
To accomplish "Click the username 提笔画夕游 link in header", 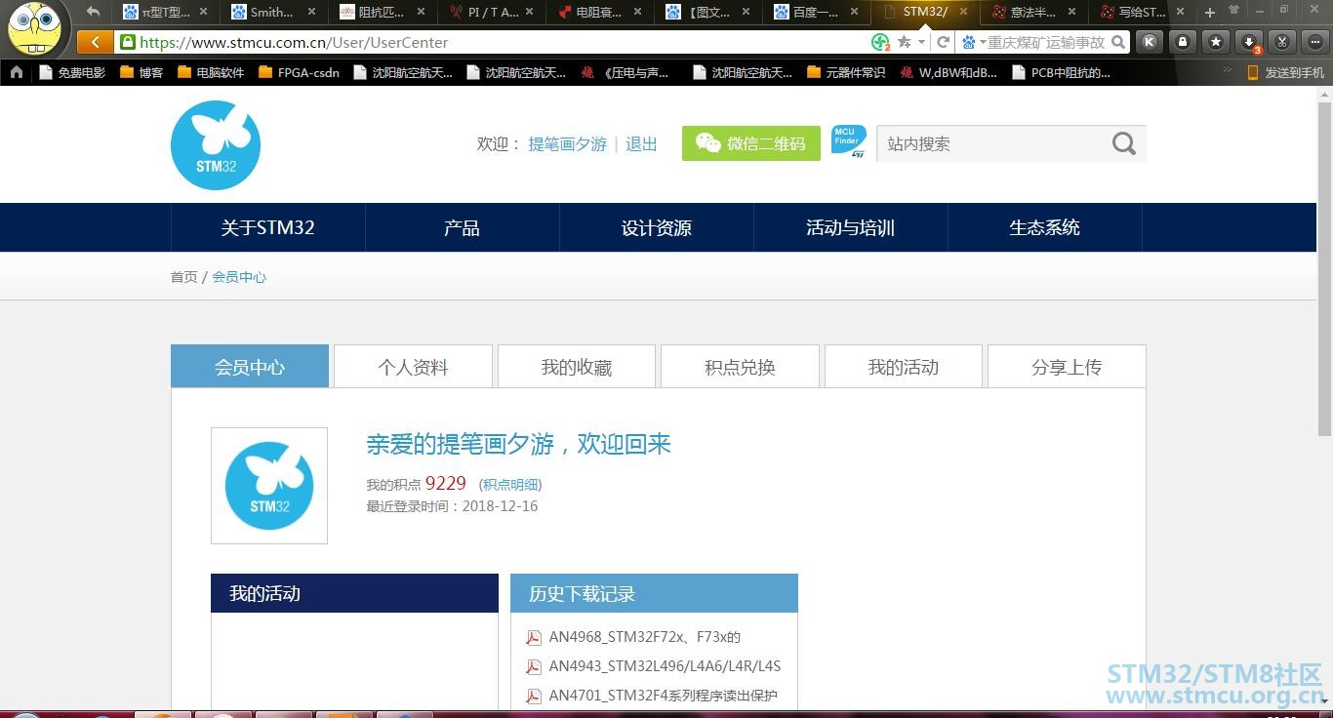I will [567, 143].
